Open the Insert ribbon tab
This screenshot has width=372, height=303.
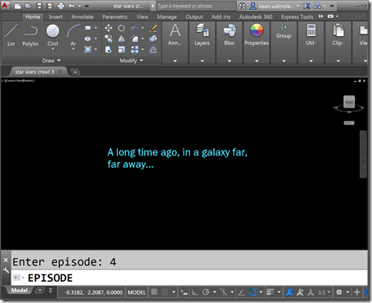tap(56, 16)
